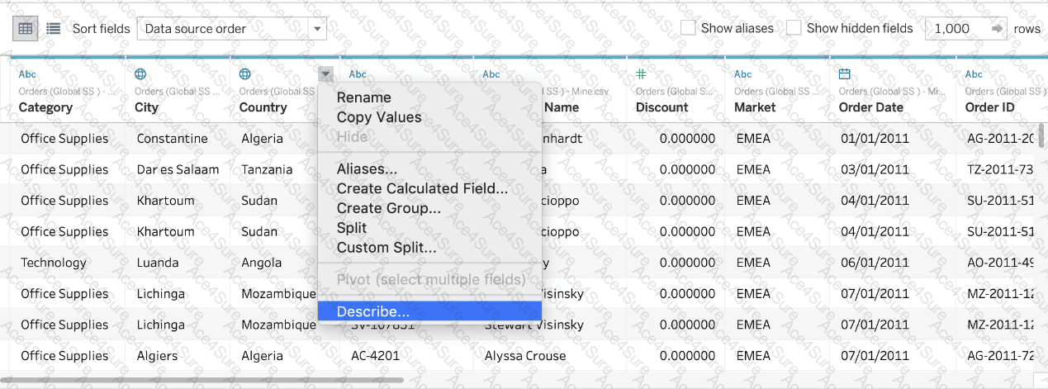Select Describe... from the context menu

372,311
